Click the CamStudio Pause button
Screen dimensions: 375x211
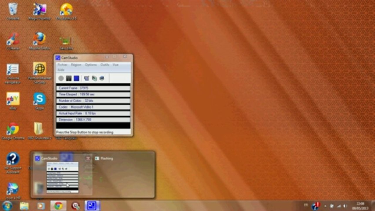69,78
